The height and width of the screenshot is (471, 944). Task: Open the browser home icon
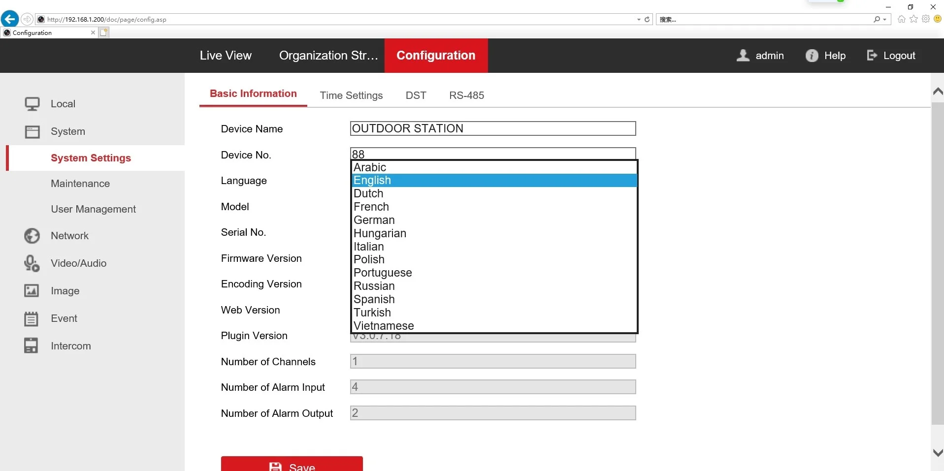pyautogui.click(x=902, y=19)
